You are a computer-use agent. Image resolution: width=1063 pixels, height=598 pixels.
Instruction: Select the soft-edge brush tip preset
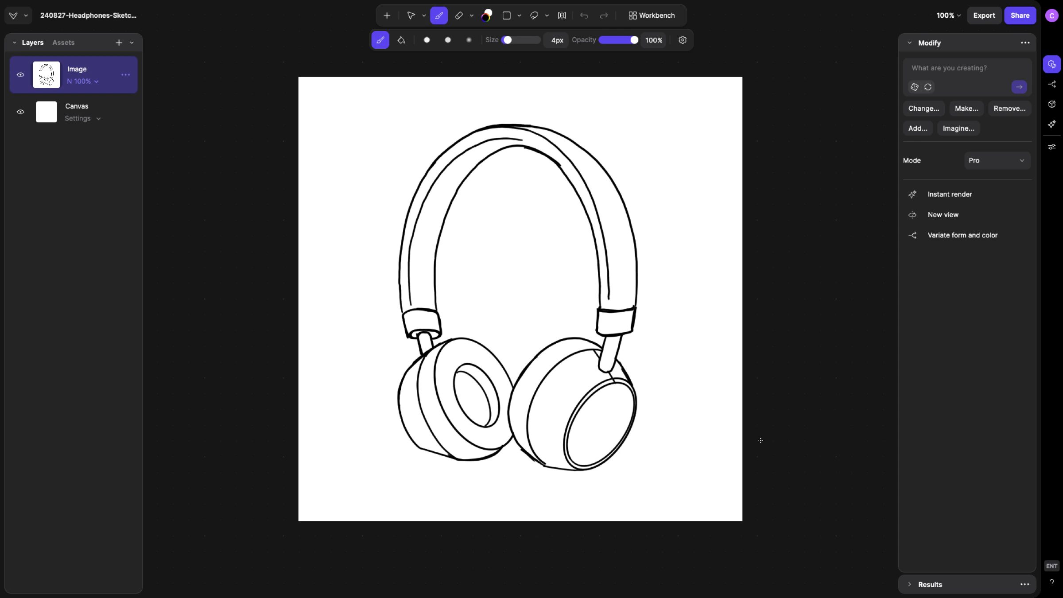(x=469, y=40)
